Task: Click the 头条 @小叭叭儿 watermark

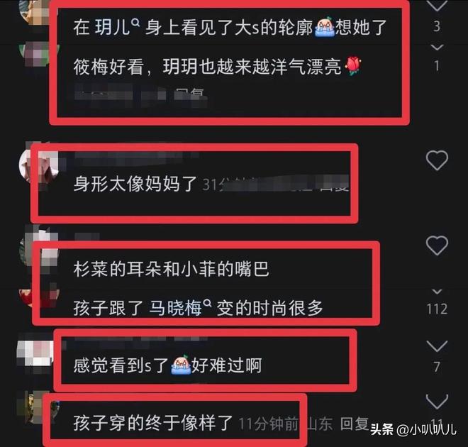Action: [x=413, y=429]
